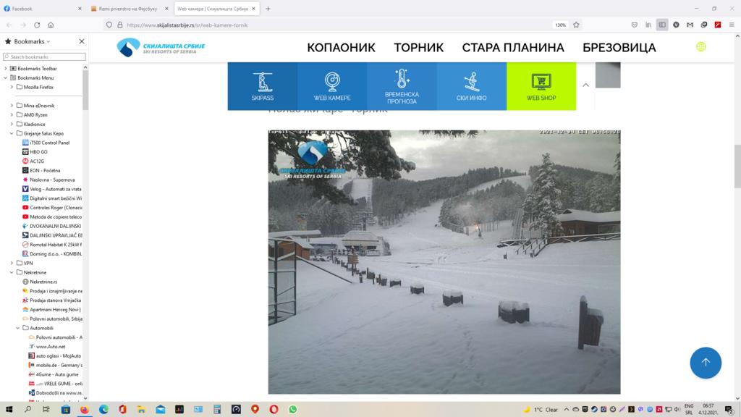Open the КОПАОНИК menu item
This screenshot has width=741, height=417.
pyautogui.click(x=341, y=48)
